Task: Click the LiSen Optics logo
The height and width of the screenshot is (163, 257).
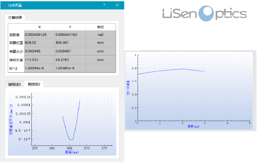Action: pos(205,14)
